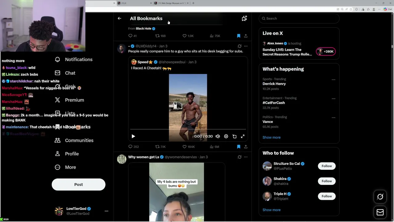Open Grok icon on Why women get Ls post
Screen dimensions: 394x222
(239, 157)
